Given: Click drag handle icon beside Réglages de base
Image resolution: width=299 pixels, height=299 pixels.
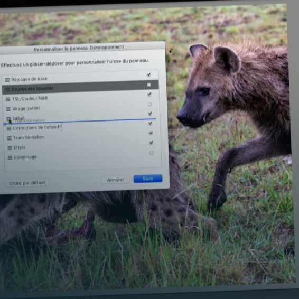Looking at the screenshot, I should [x=7, y=80].
